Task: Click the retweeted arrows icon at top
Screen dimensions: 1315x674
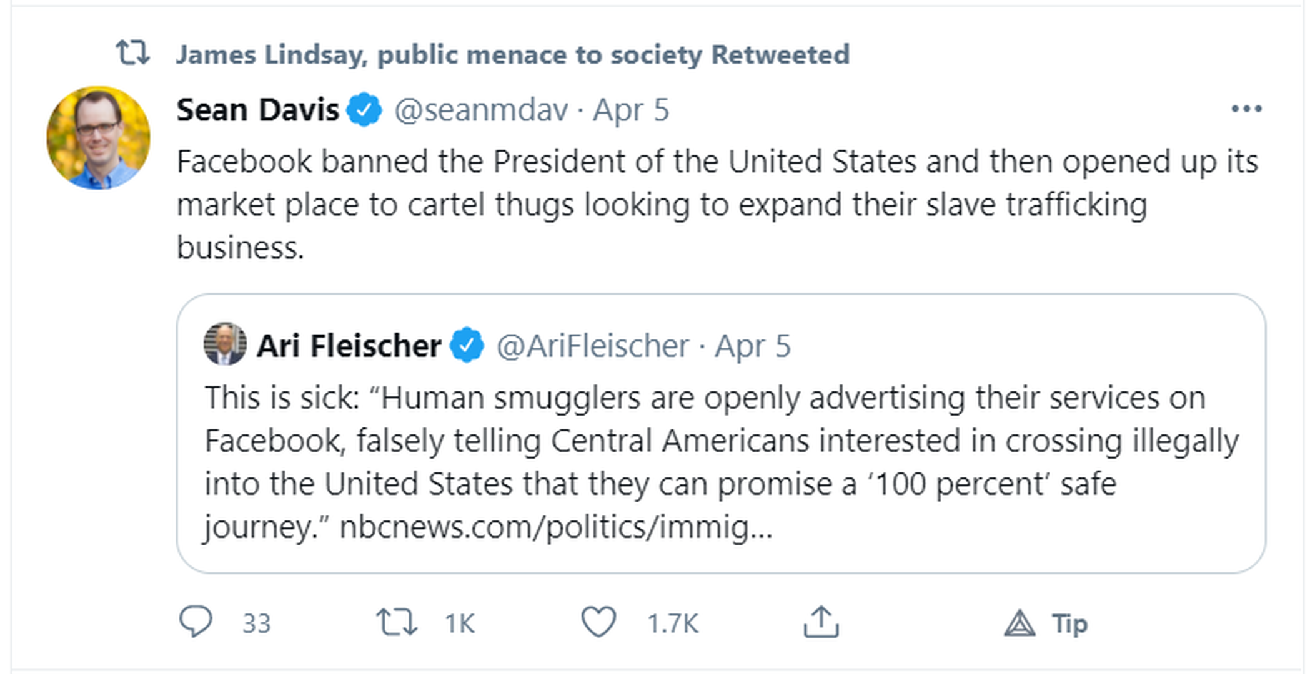Action: point(132,53)
